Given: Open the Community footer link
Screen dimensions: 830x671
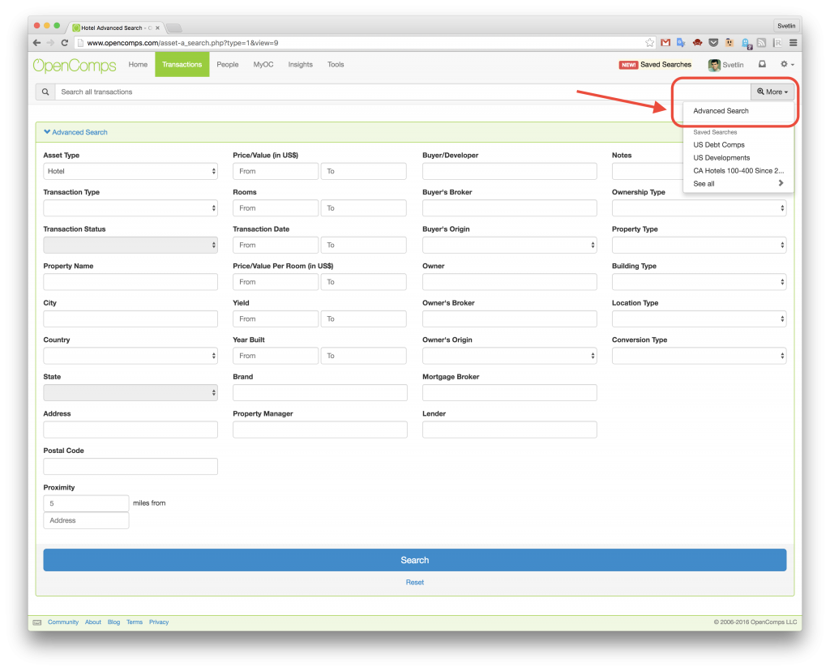Looking at the screenshot, I should 63,622.
